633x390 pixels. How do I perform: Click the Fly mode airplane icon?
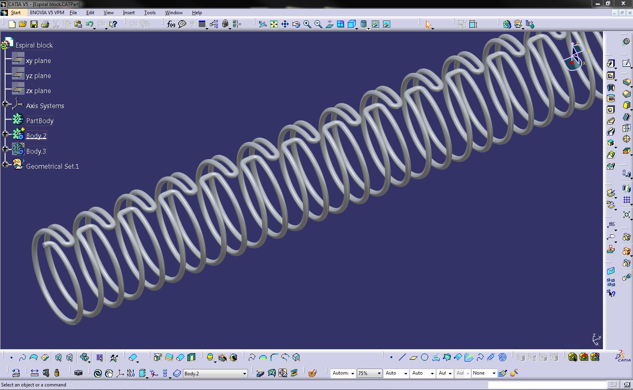pyautogui.click(x=263, y=25)
